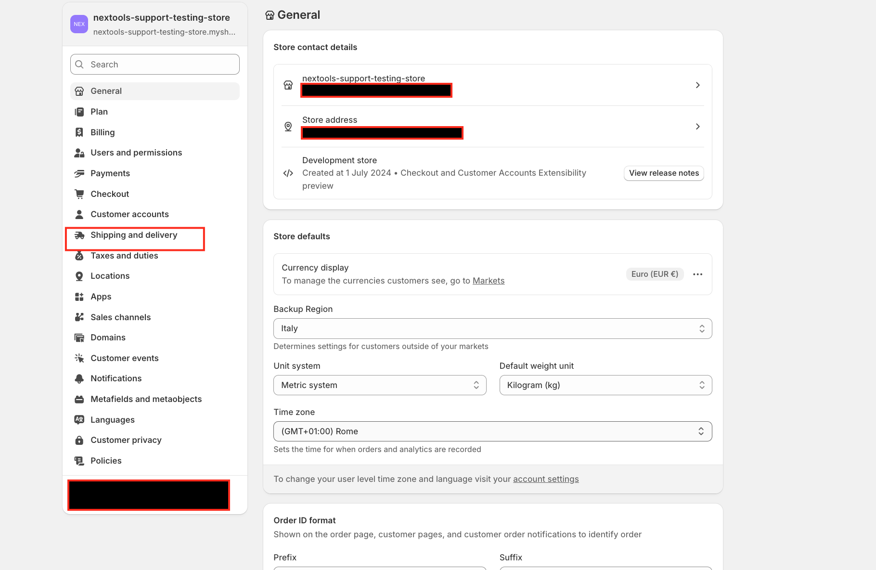
Task: Follow the Markets link
Action: (488, 281)
